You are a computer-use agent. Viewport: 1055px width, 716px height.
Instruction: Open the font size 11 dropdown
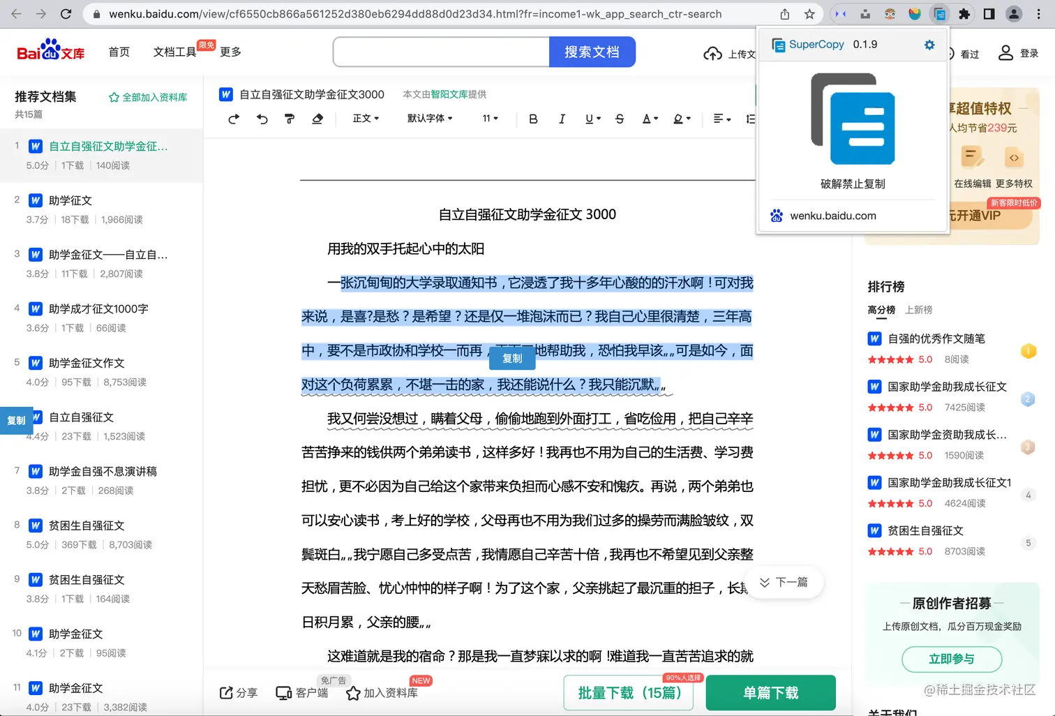[490, 119]
